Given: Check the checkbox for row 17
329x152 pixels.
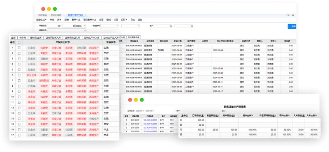Looking at the screenshot, I should [19, 135].
